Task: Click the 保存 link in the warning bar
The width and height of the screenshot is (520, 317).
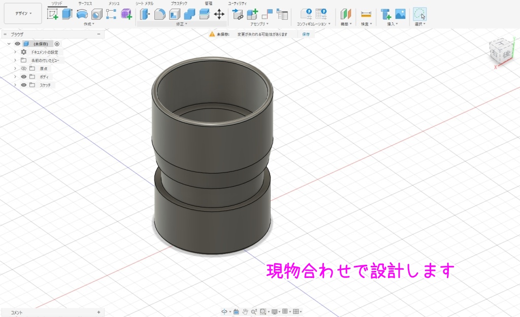Action: (x=306, y=34)
